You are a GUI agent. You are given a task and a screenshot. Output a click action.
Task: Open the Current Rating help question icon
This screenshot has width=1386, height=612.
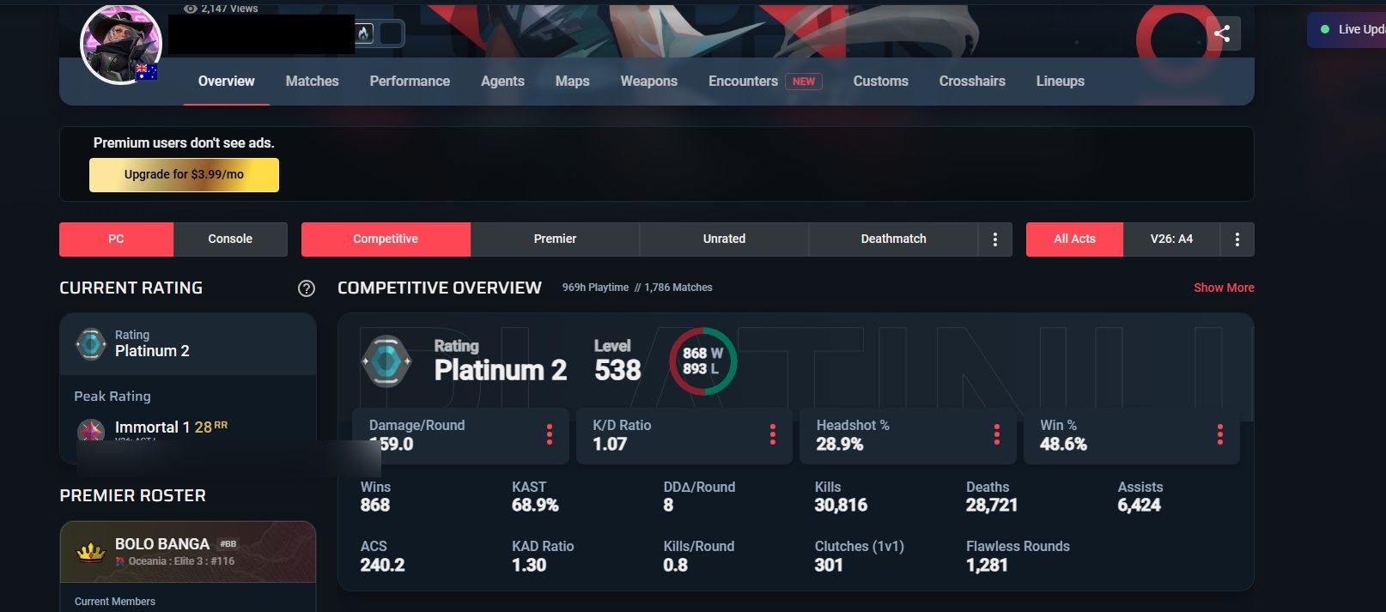pyautogui.click(x=306, y=288)
